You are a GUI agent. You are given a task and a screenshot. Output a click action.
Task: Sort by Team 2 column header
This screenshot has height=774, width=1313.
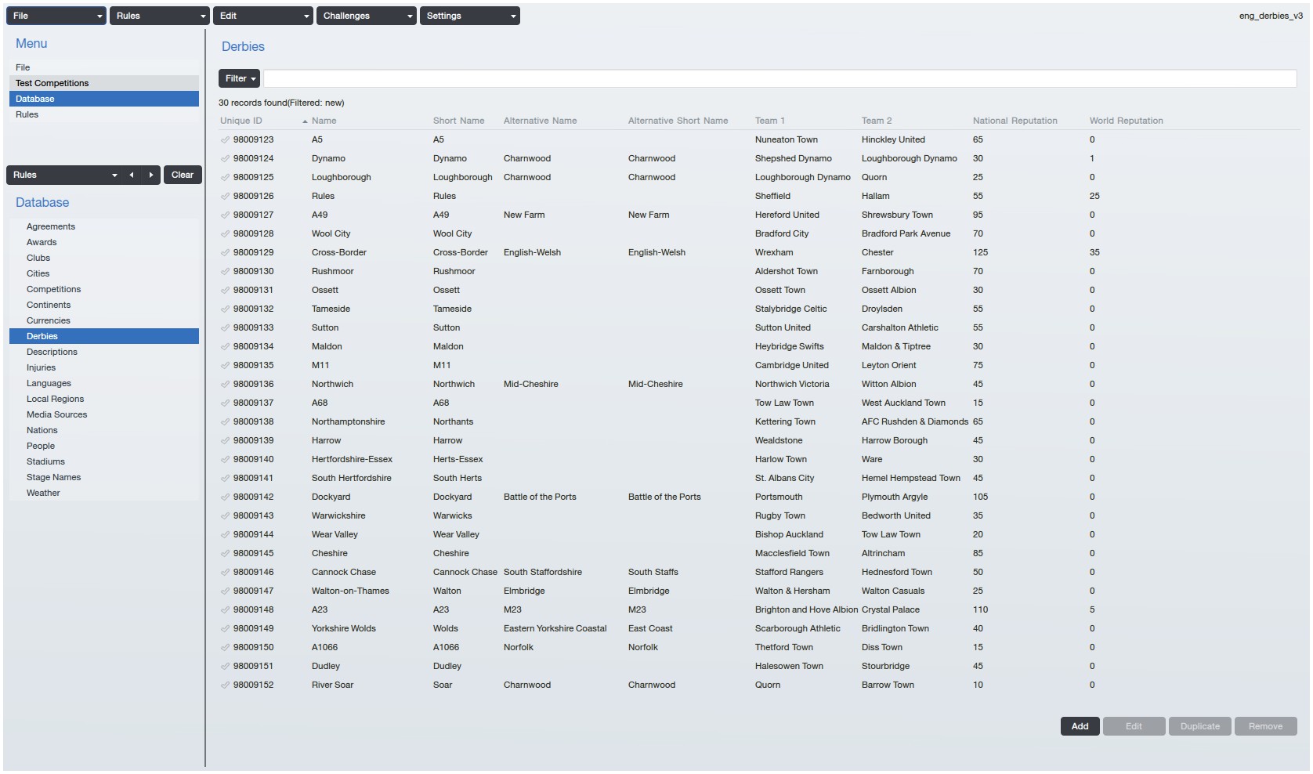pos(877,121)
